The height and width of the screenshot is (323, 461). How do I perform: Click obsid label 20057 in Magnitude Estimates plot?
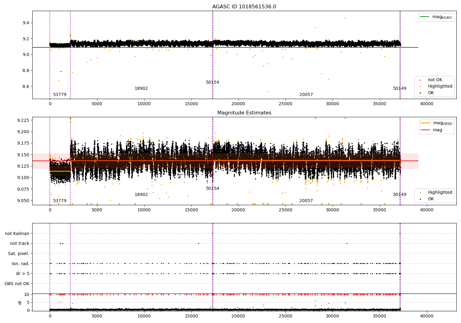tap(306, 201)
